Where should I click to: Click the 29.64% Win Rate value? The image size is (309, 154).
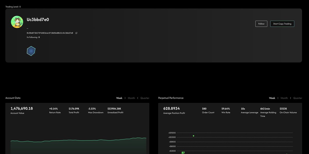(x=226, y=109)
